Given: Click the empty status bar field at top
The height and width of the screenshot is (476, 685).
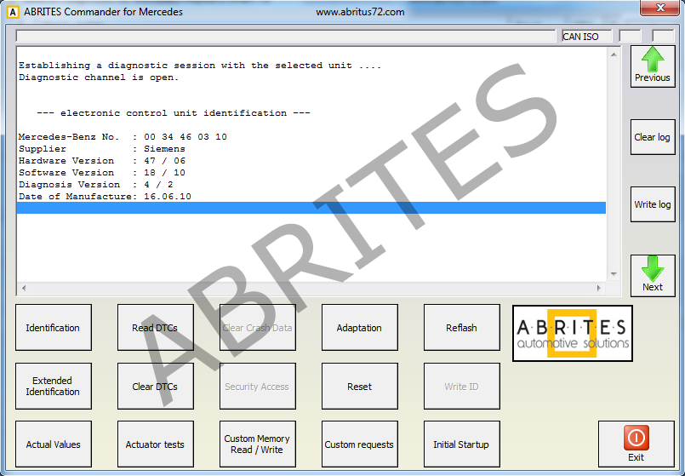Looking at the screenshot, I should [x=286, y=36].
